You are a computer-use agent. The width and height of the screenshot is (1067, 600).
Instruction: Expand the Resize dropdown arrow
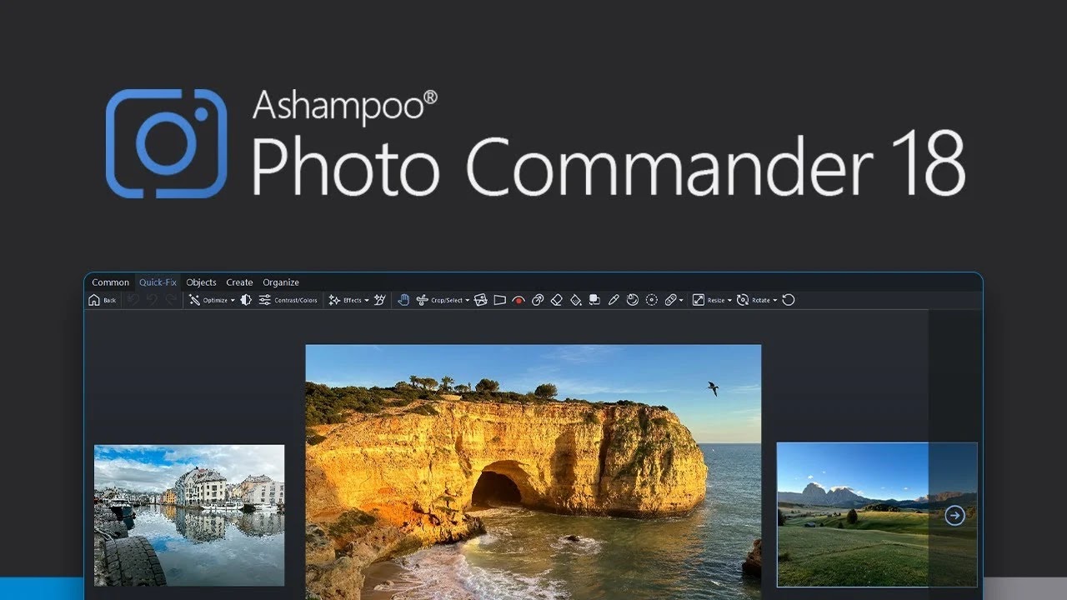point(729,301)
